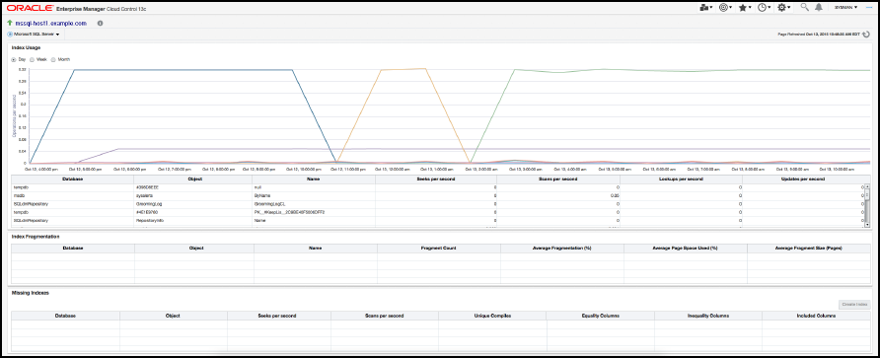Sort by Scans per second in Index Usage

[558, 179]
